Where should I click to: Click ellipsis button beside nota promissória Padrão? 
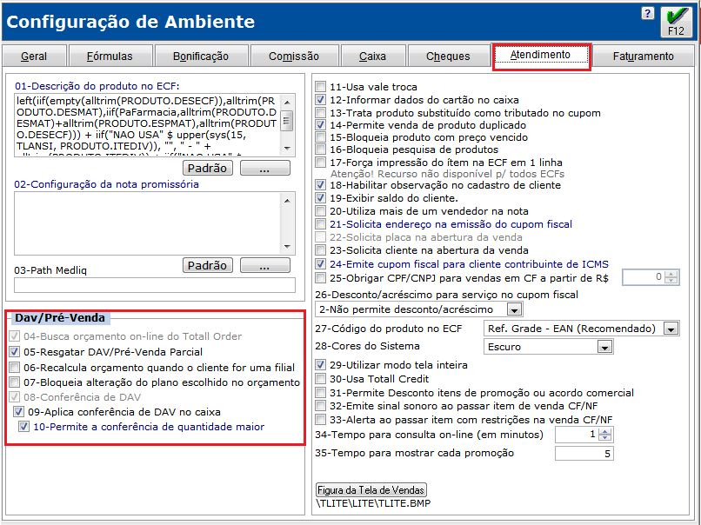click(x=264, y=265)
